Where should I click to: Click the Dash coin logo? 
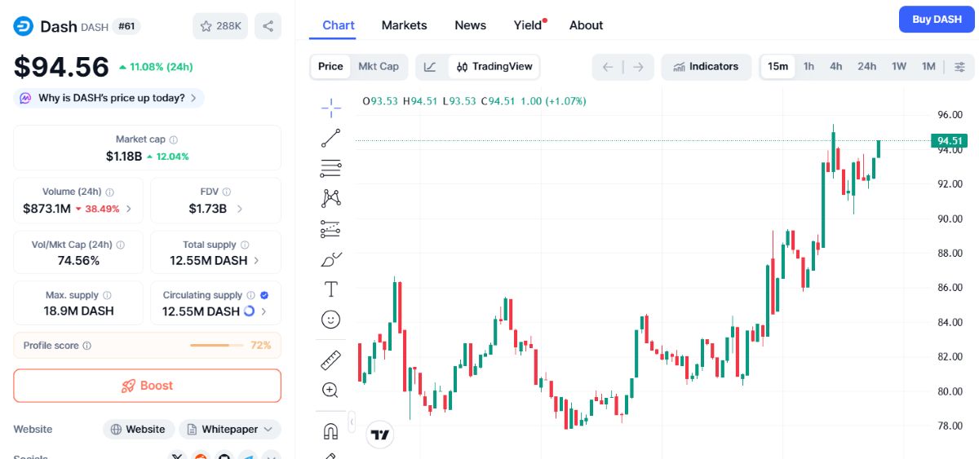click(23, 26)
